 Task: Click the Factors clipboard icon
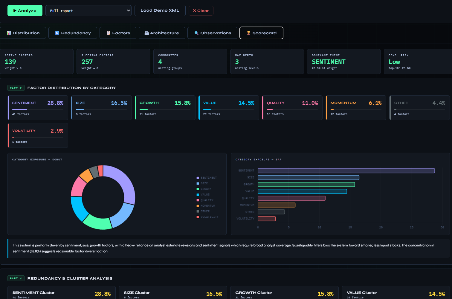[109, 33]
